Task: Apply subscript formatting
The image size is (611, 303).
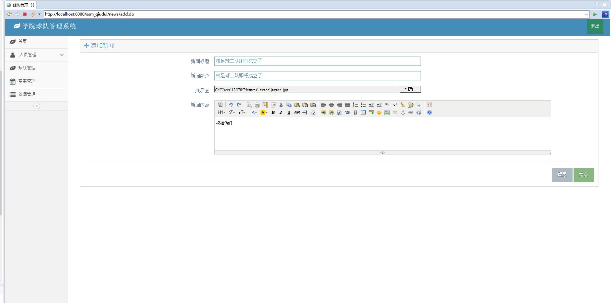Action: coord(387,105)
